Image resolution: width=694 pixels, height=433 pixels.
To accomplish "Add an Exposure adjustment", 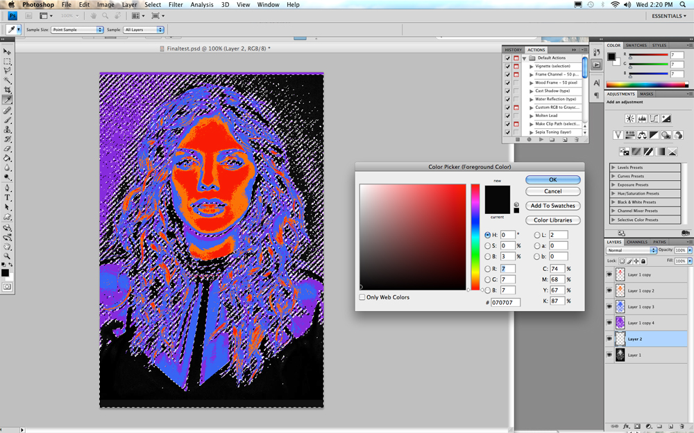I will (666, 118).
